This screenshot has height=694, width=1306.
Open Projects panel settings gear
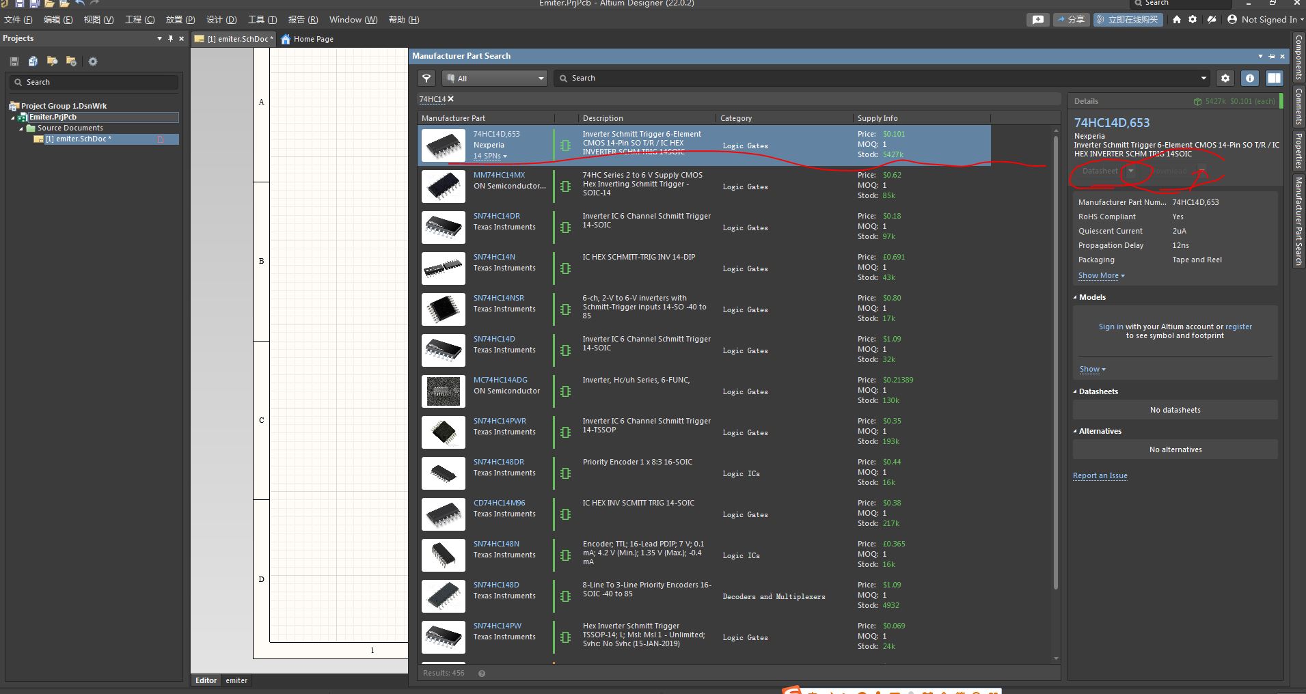pyautogui.click(x=93, y=61)
